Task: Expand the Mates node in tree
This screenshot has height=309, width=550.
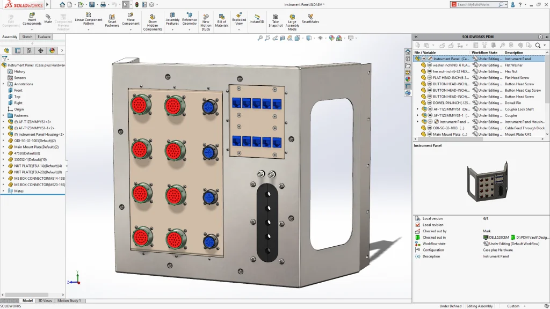Action: click(3, 191)
